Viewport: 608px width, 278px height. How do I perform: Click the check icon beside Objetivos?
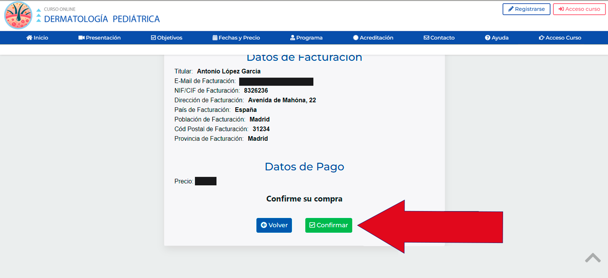pyautogui.click(x=153, y=38)
